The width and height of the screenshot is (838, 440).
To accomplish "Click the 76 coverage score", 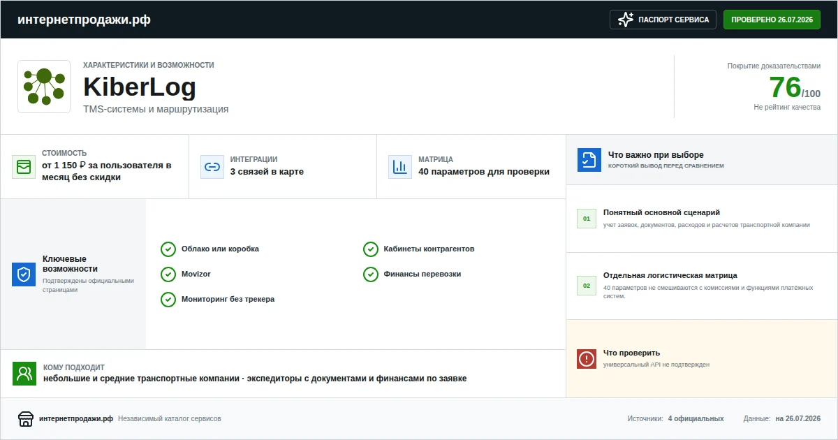I will pyautogui.click(x=785, y=87).
